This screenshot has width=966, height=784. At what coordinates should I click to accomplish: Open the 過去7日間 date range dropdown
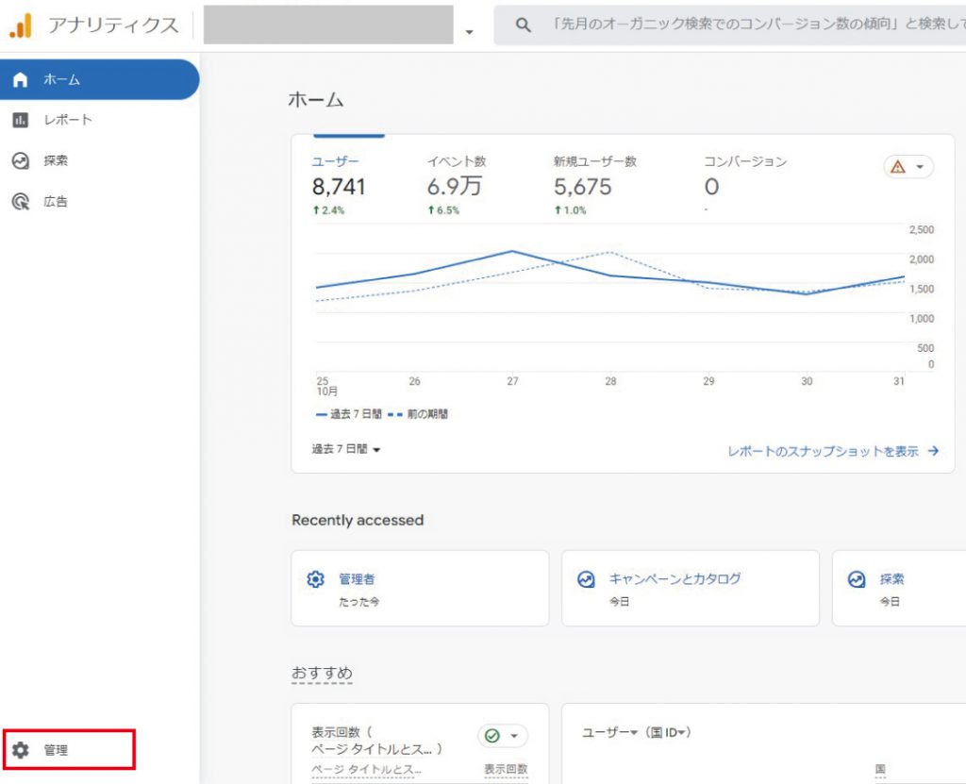tap(345, 449)
